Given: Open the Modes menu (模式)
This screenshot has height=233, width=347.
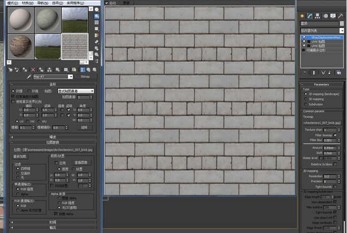Looking at the screenshot, I should coord(13,3).
